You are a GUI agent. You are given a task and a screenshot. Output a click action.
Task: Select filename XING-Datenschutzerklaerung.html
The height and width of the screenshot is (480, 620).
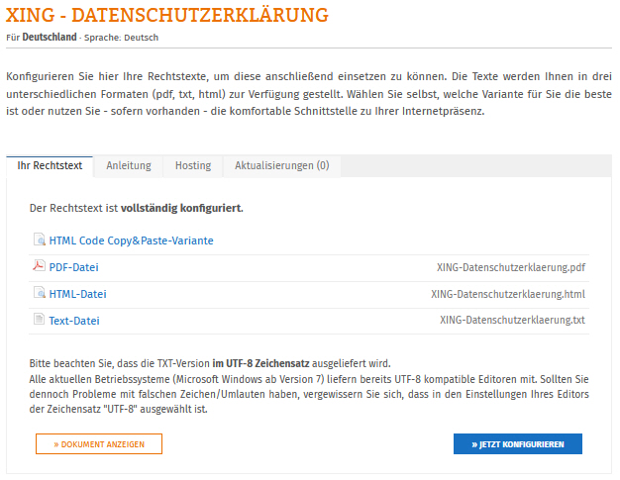coord(508,294)
